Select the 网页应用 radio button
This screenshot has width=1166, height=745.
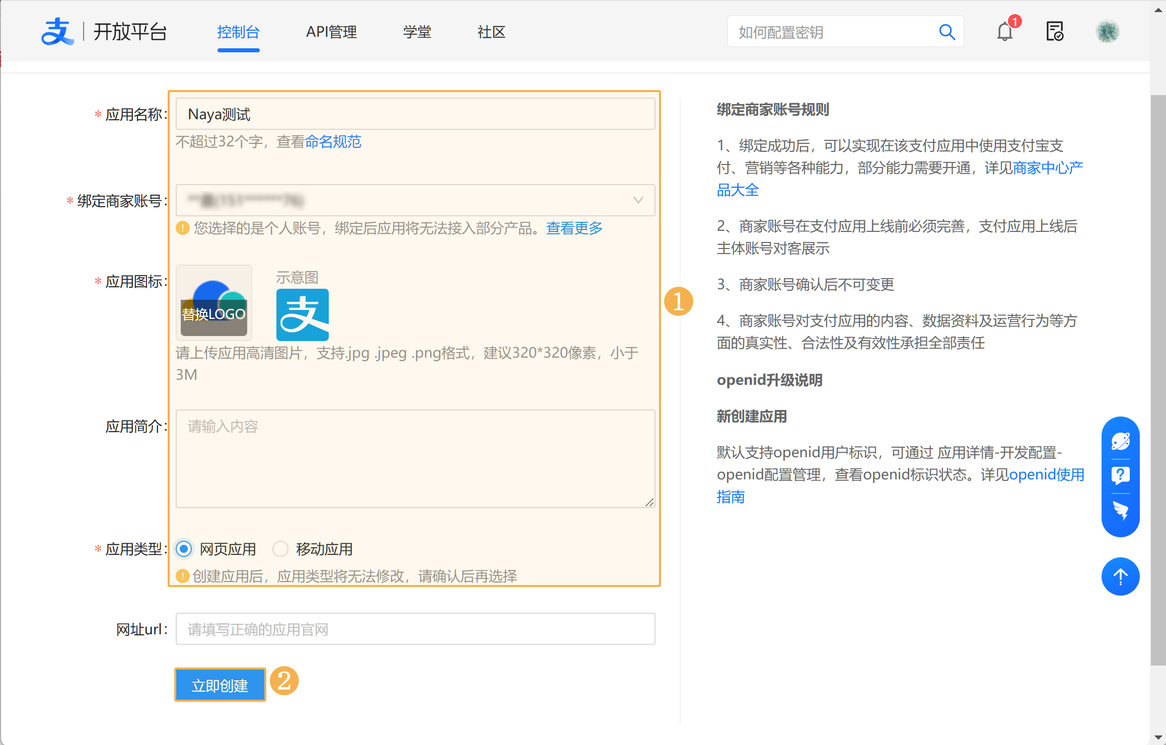point(184,549)
